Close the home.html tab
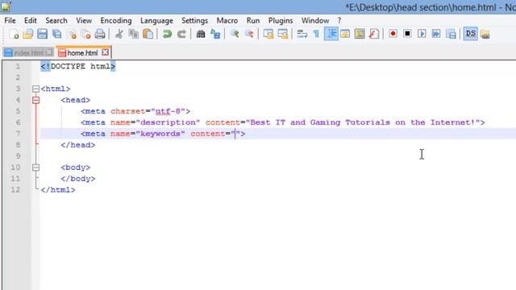 pos(105,52)
